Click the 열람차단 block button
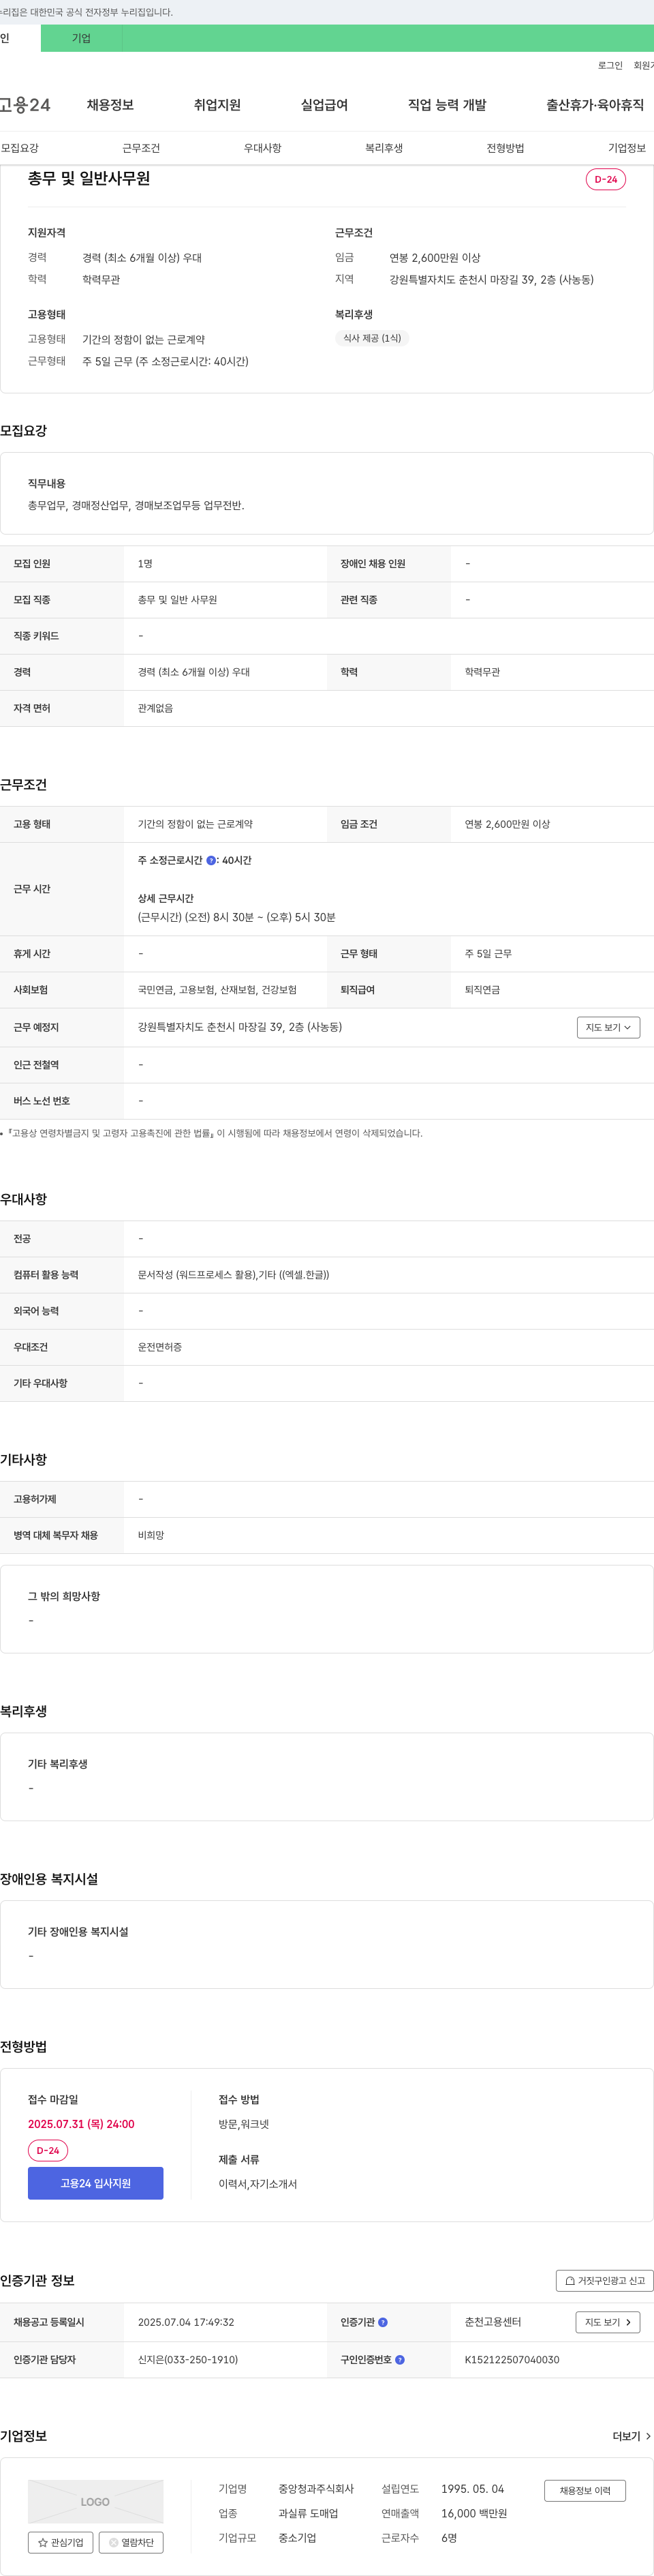The image size is (654, 2576). click(x=131, y=2542)
